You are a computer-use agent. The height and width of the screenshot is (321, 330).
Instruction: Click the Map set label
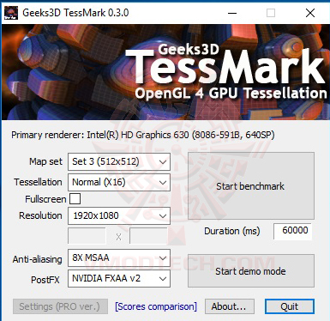coord(45,161)
